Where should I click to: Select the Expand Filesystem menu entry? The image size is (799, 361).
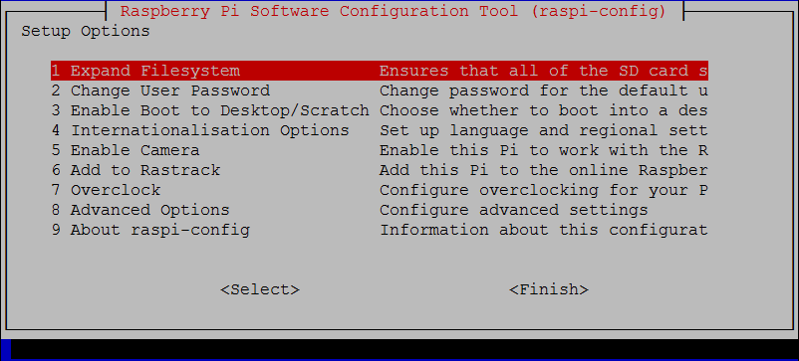[380, 71]
